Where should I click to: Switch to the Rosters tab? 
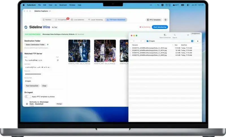(x=47, y=20)
